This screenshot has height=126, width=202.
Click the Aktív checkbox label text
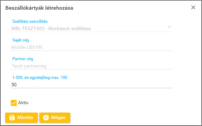click(x=23, y=103)
